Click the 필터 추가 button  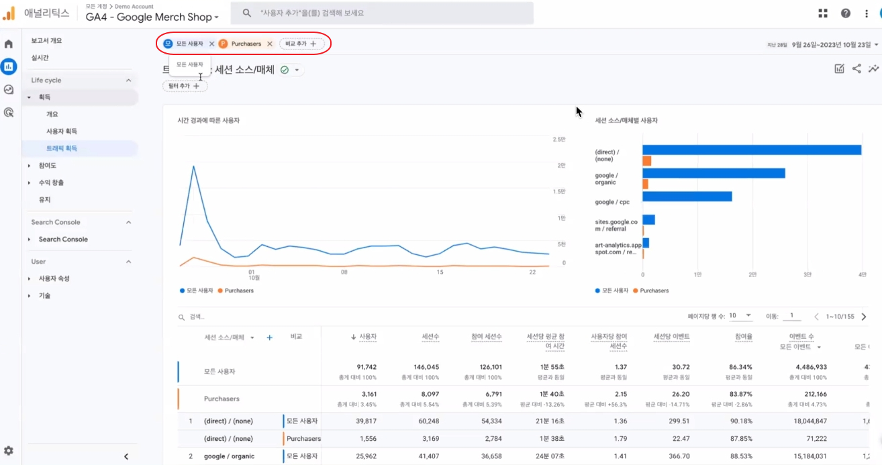pos(185,86)
